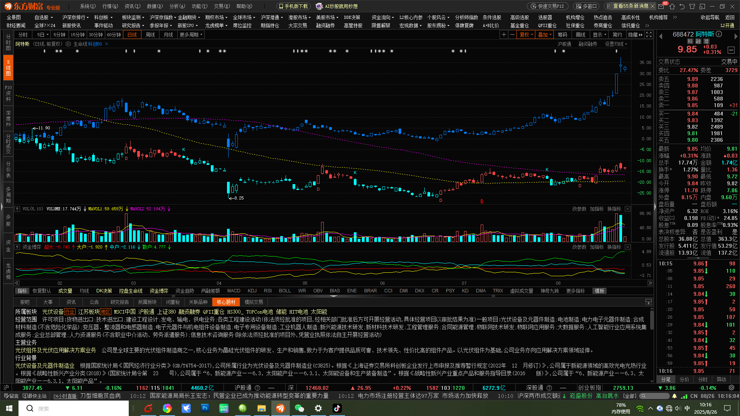Close the VOL indicator panel

[627, 209]
